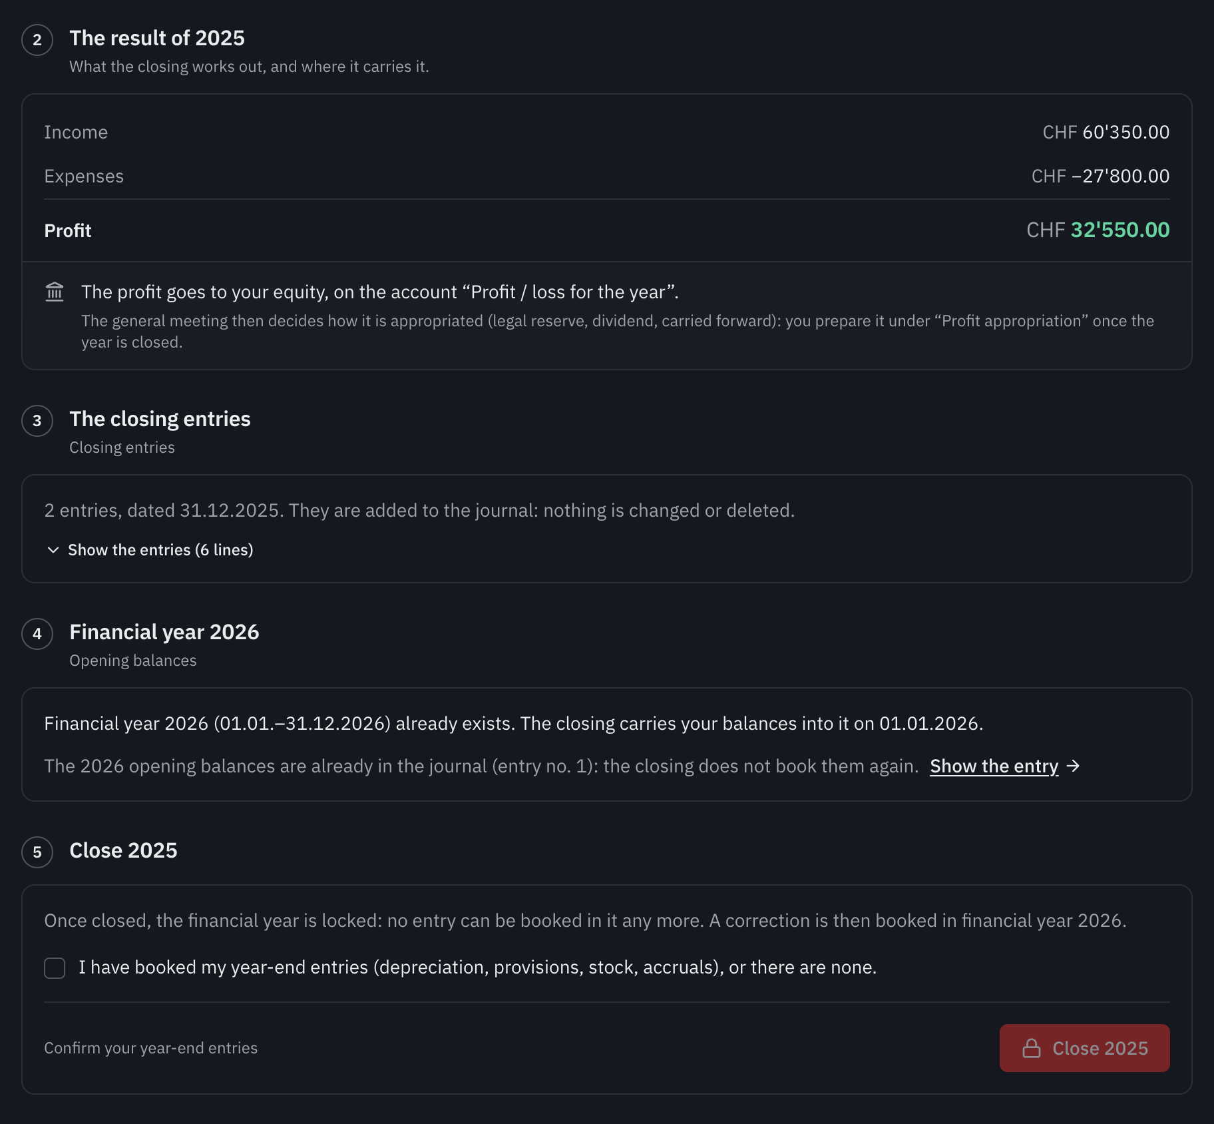This screenshot has height=1124, width=1214.
Task: Click the chevron icon beside Show the entries
Action: (53, 550)
